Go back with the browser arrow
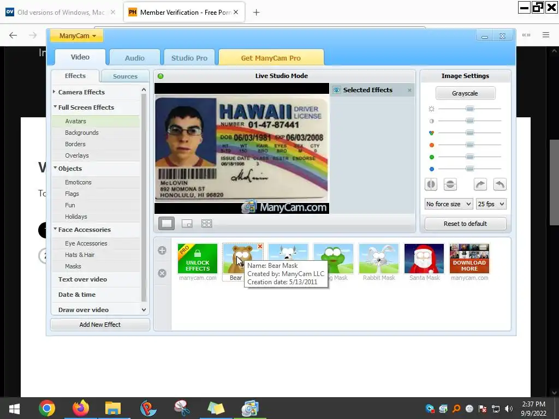 pos(13,35)
